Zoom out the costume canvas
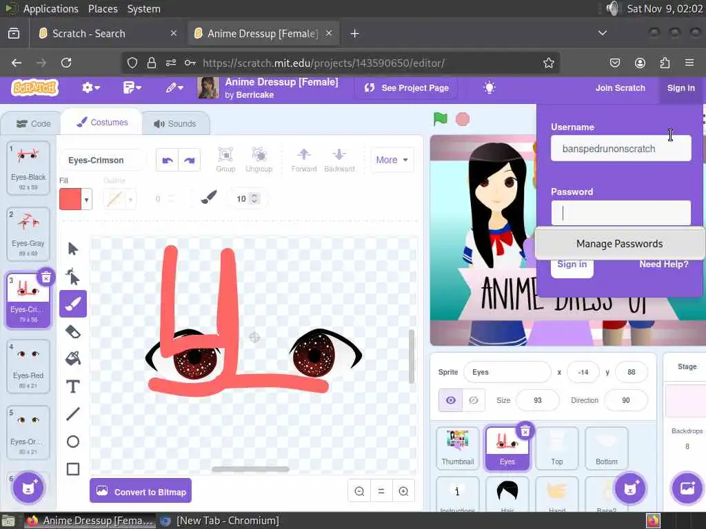This screenshot has height=529, width=706. point(359,491)
